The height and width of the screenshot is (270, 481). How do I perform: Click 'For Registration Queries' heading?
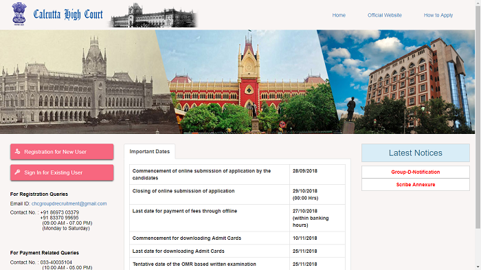click(39, 194)
